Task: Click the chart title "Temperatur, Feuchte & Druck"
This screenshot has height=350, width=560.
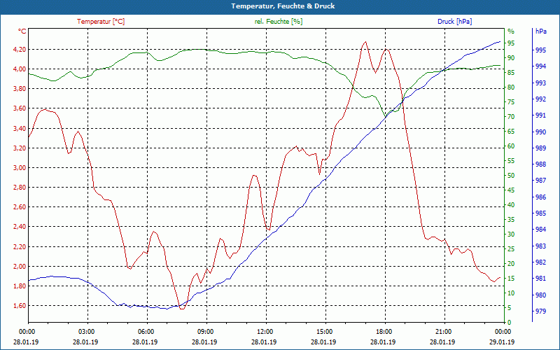Action: coord(283,6)
